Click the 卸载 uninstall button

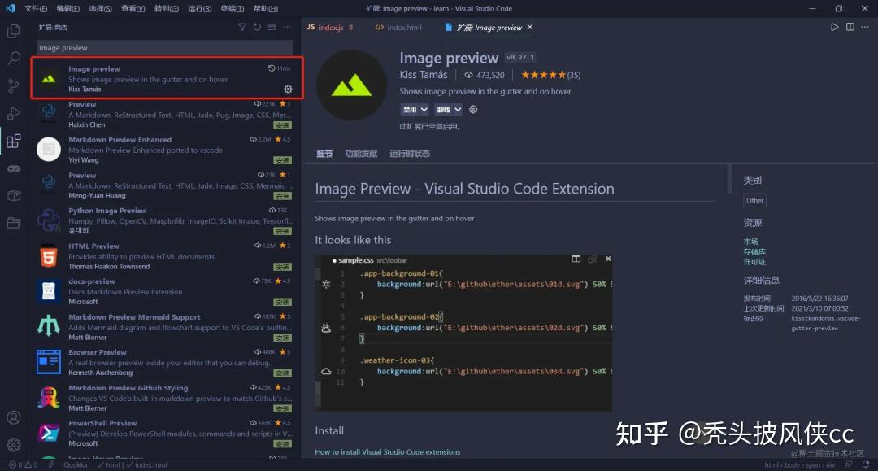(444, 109)
